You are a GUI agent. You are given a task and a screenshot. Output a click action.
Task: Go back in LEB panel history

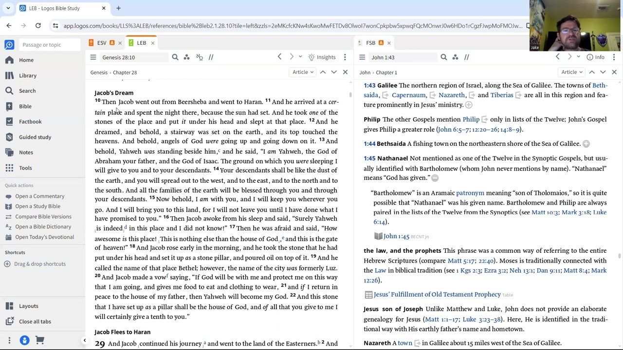click(x=279, y=57)
